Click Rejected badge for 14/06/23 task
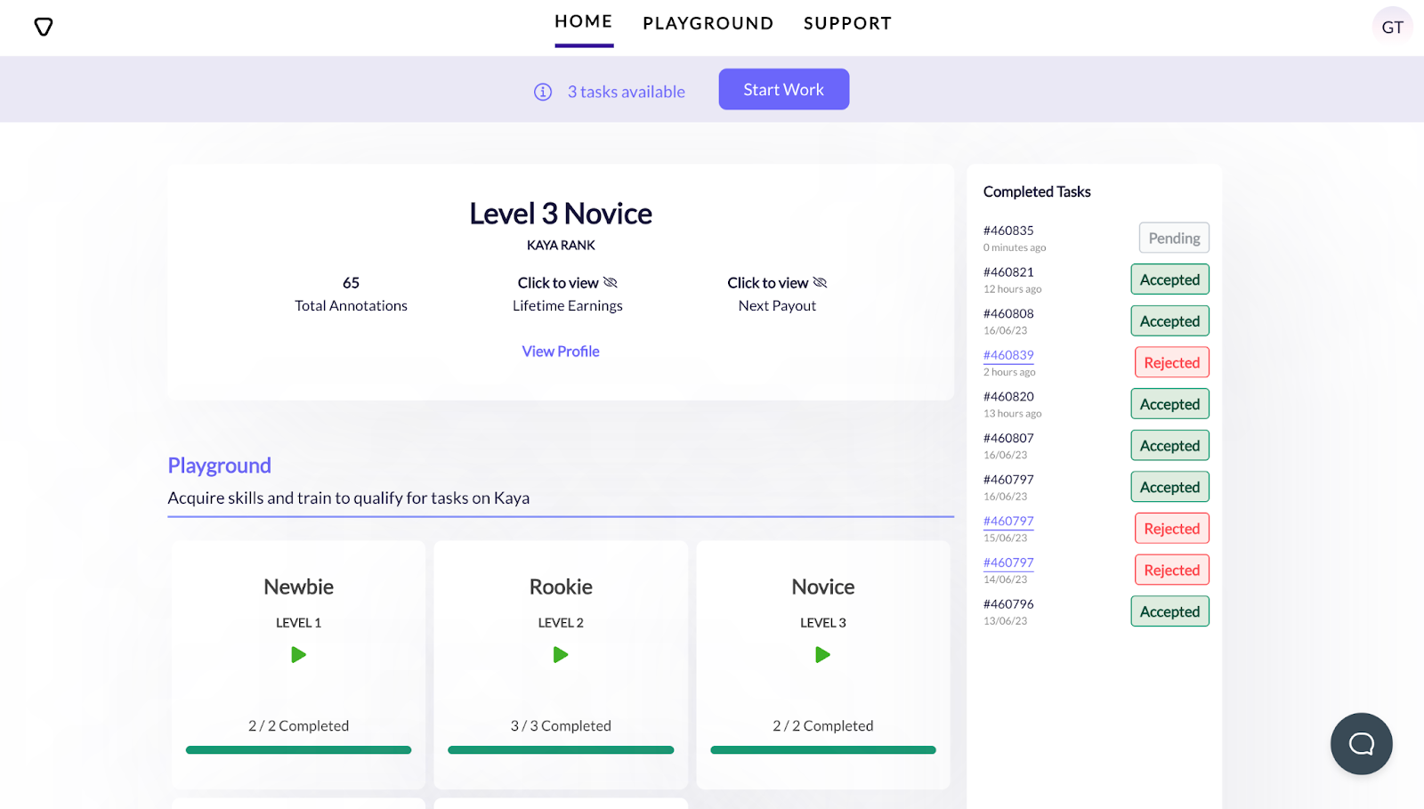Image resolution: width=1424 pixels, height=809 pixels. point(1172,570)
